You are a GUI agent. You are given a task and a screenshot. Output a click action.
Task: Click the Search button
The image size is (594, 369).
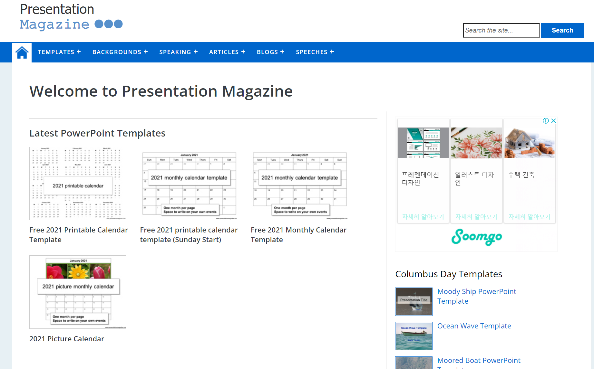[x=562, y=30]
